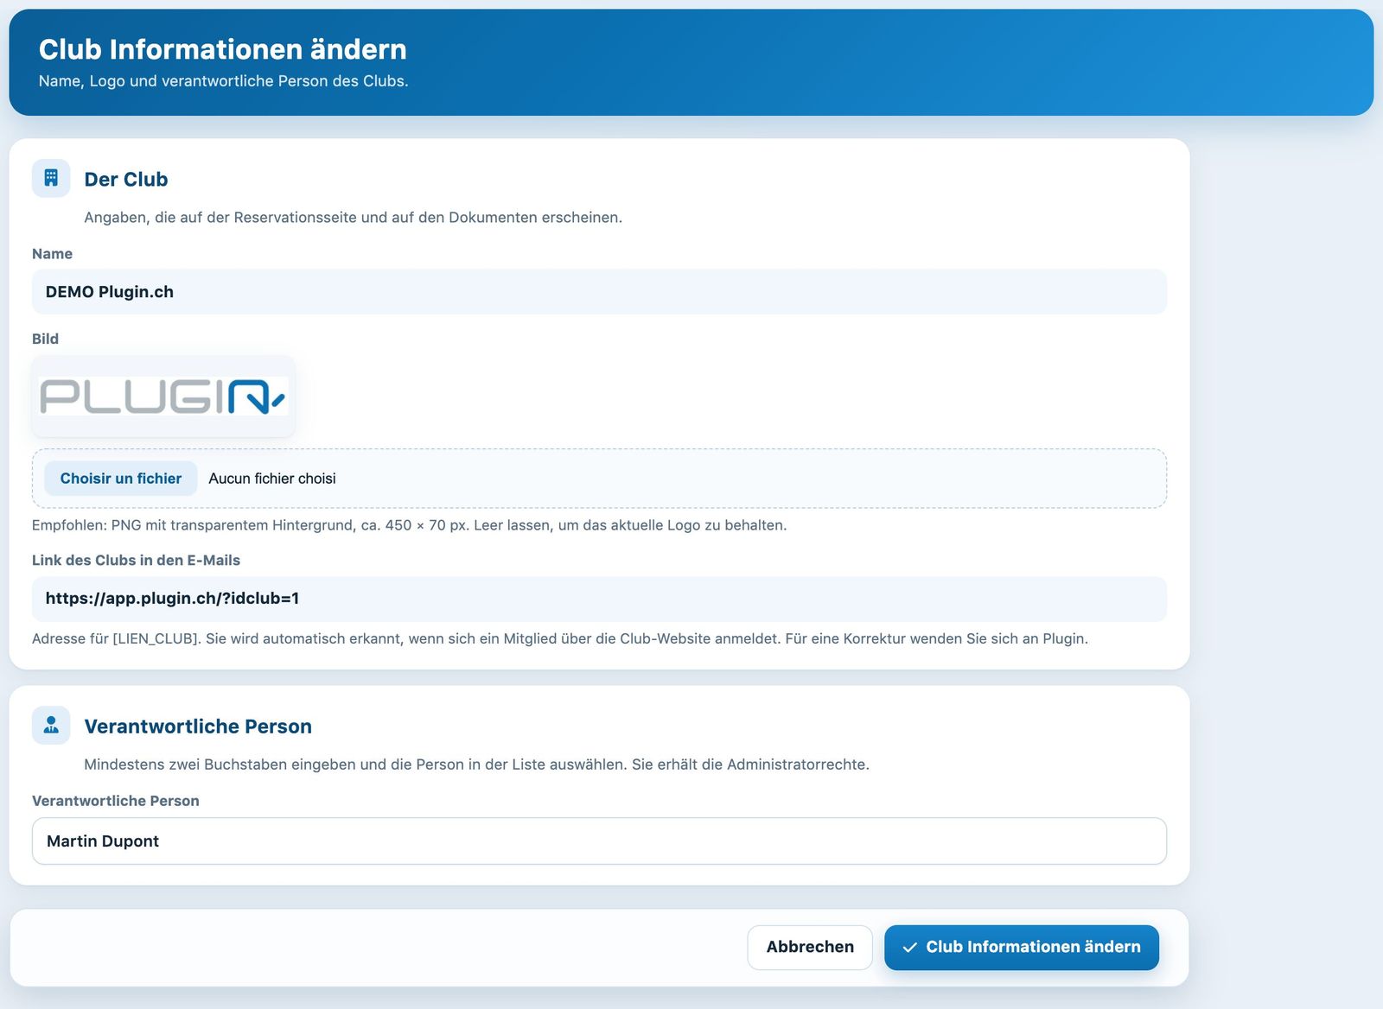Click the Link des Clubs in den E-Mails label
1383x1009 pixels.
136,560
